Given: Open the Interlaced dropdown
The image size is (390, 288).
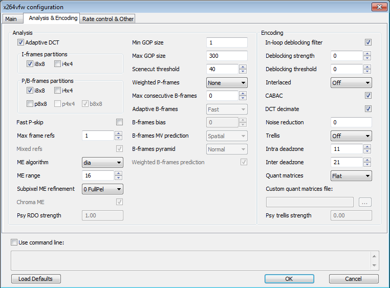Looking at the screenshot, I should pyautogui.click(x=351, y=83).
